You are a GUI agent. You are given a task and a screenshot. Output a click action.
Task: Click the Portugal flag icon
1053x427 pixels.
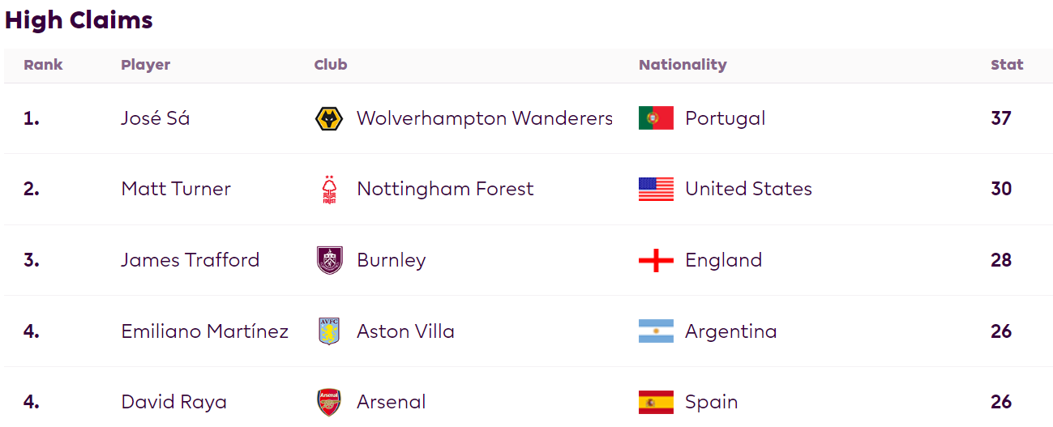(656, 118)
